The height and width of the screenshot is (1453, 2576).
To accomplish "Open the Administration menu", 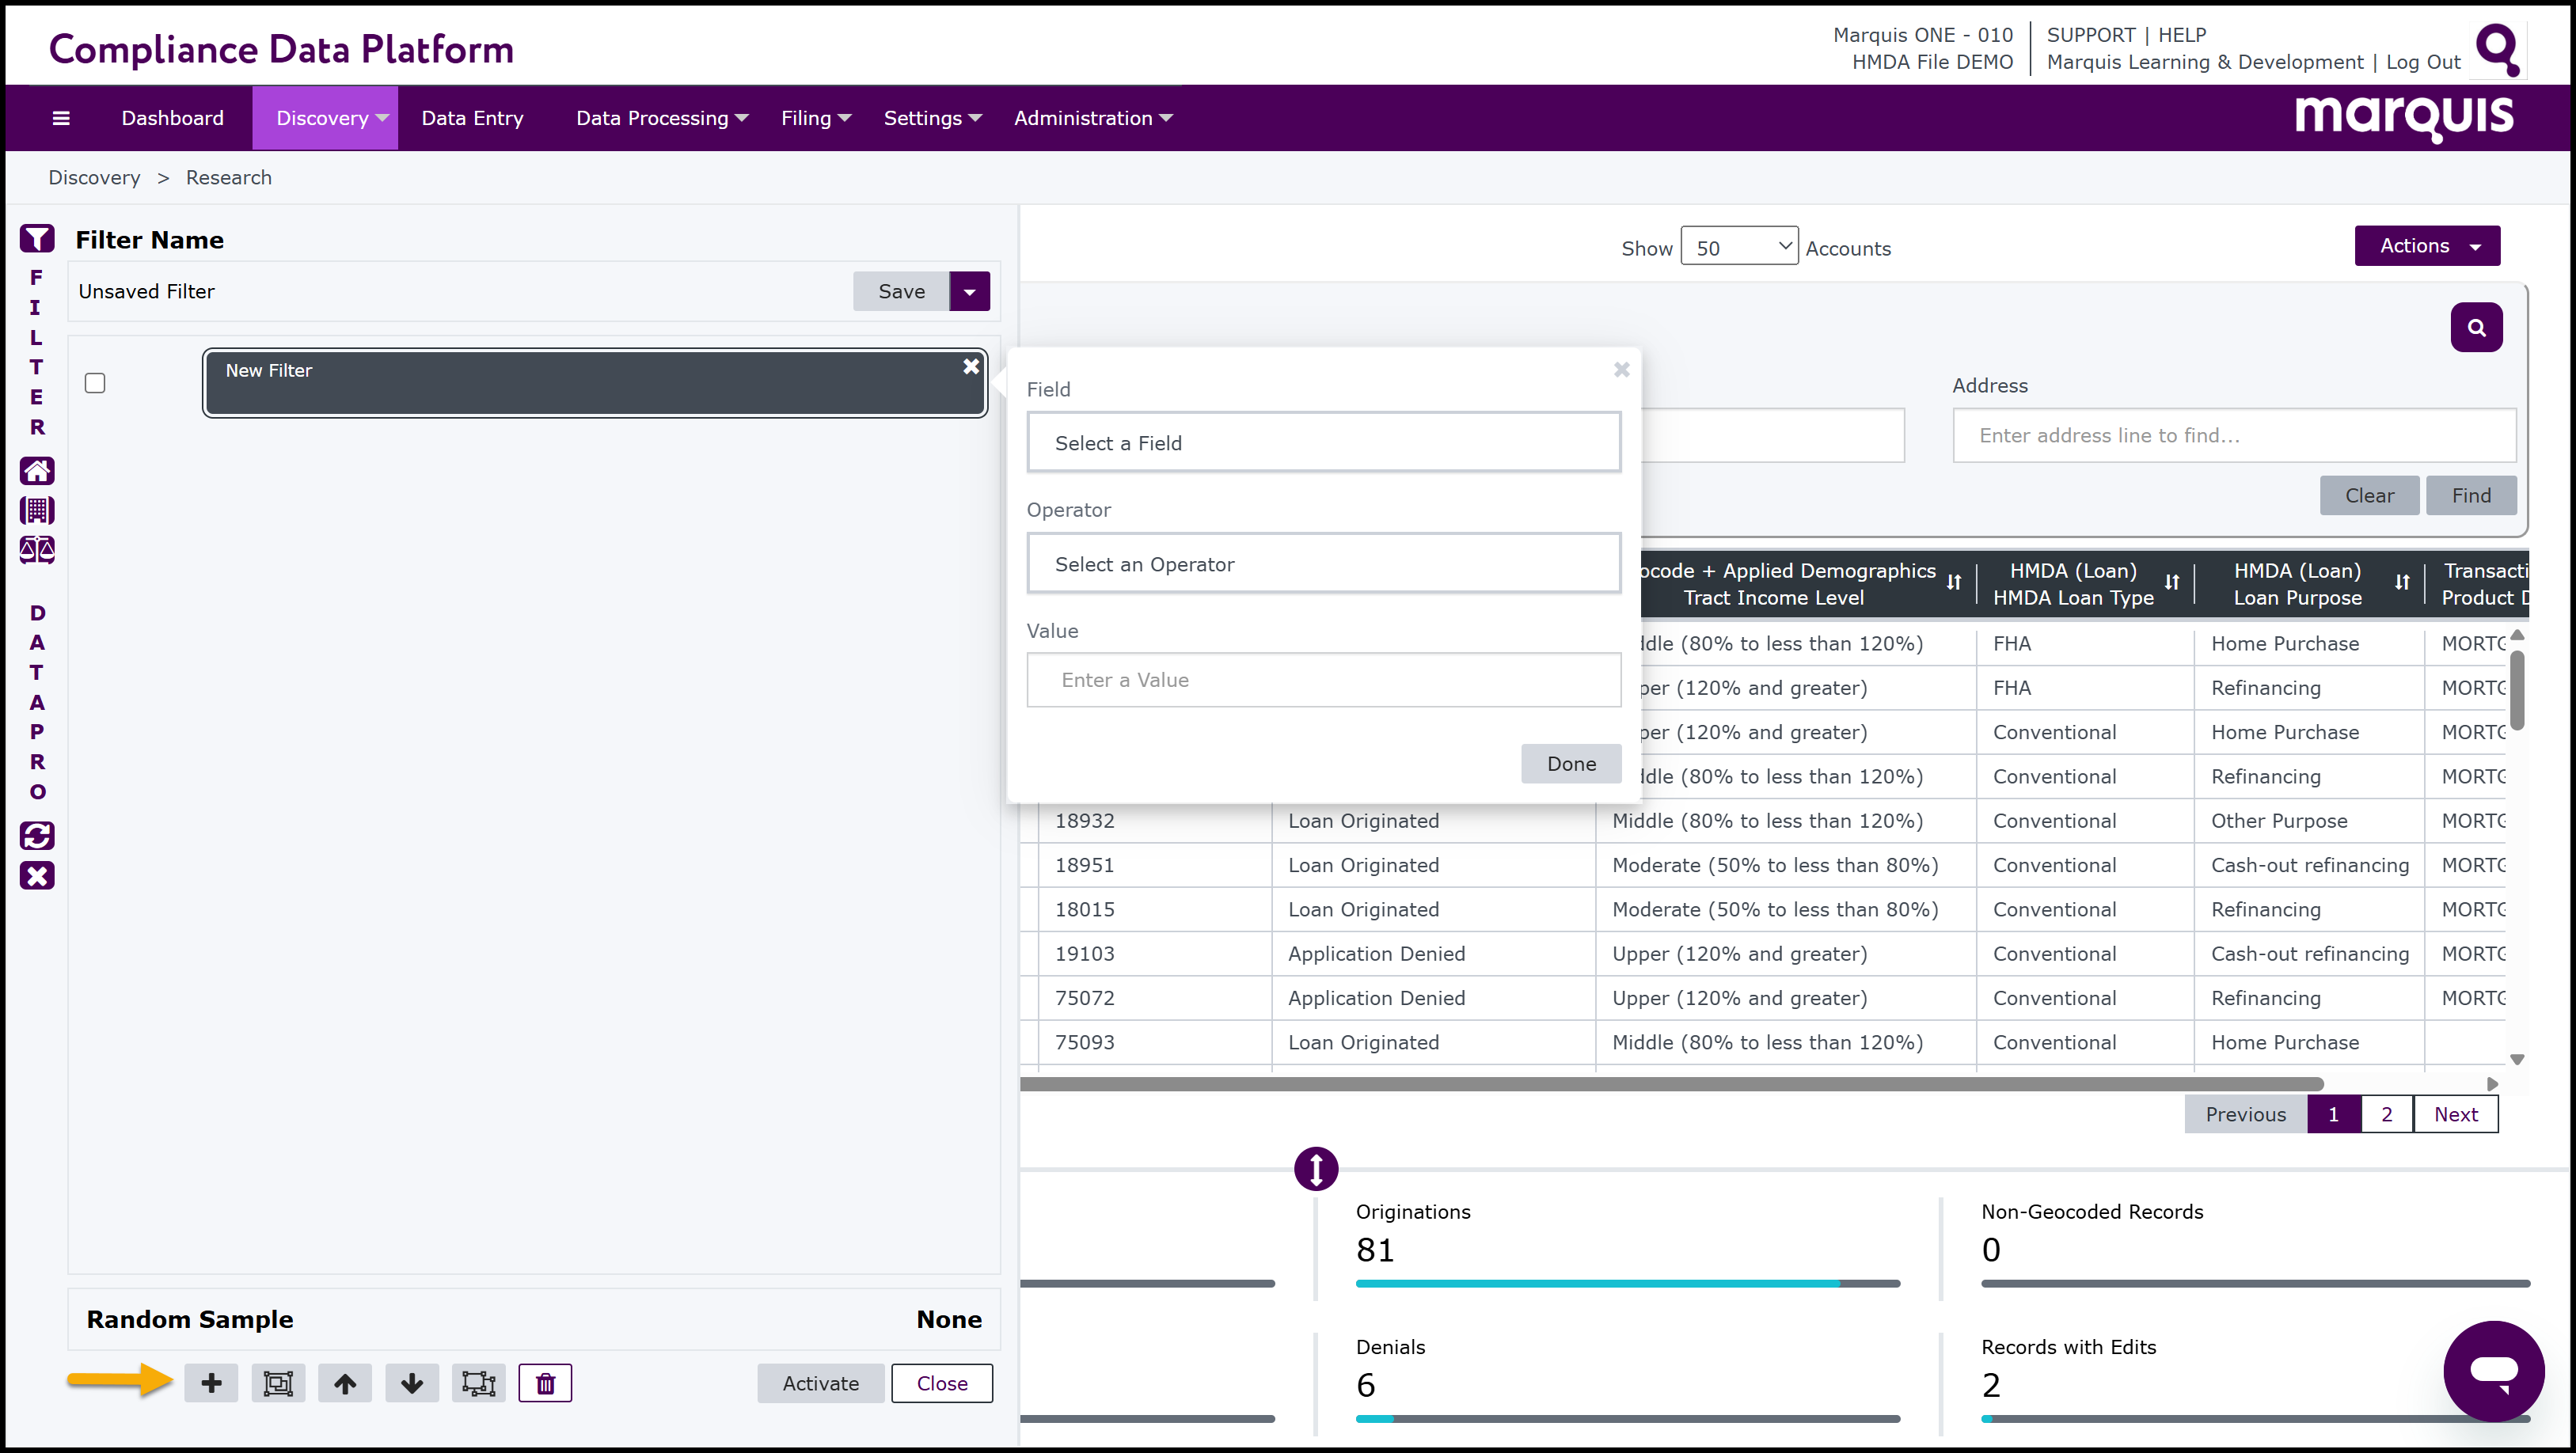I will (x=1092, y=118).
